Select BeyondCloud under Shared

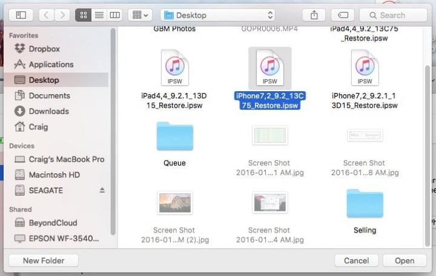[x=56, y=223]
